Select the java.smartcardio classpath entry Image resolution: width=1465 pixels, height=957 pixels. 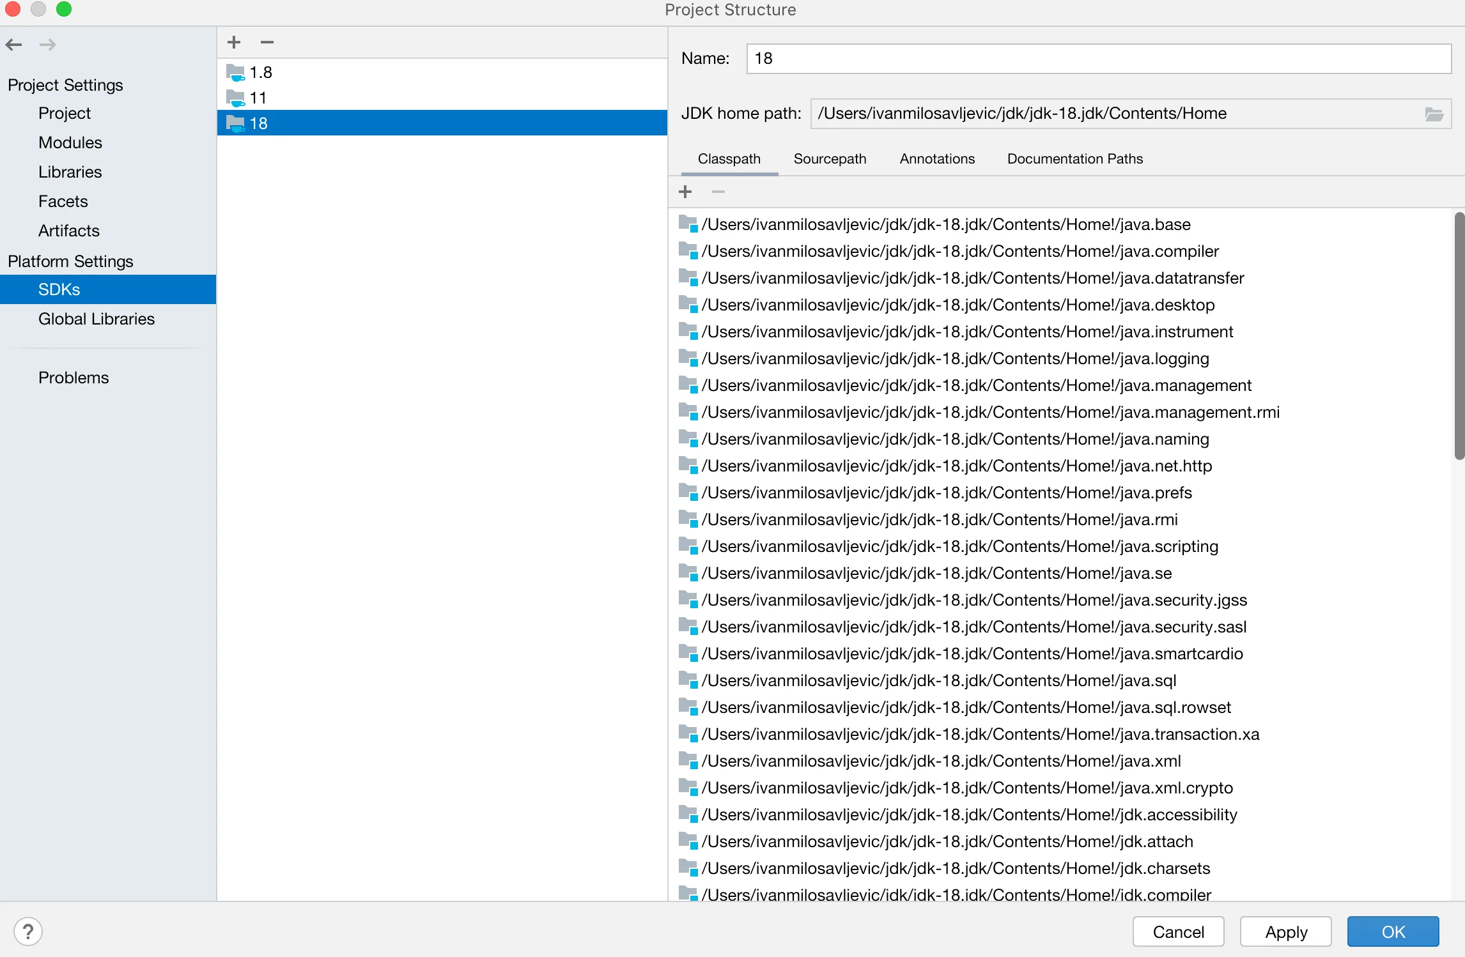pos(1061,654)
